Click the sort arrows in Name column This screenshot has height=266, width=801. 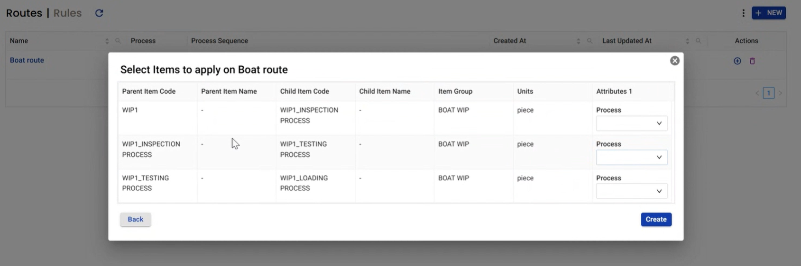[107, 41]
